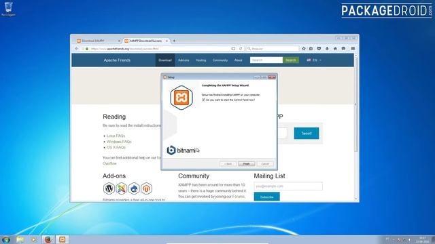Open the Hosting menu item
The image size is (435, 244).
click(x=201, y=60)
